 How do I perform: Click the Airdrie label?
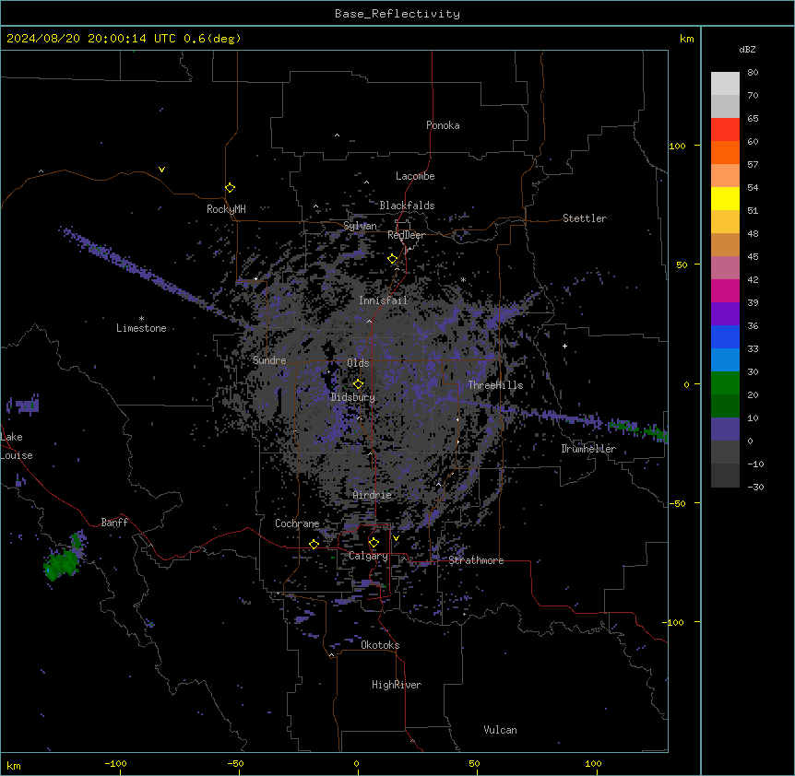click(373, 495)
